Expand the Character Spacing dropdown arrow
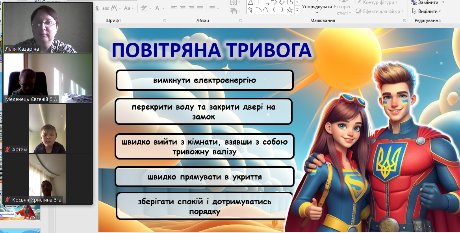460x233 pixels. pos(119,9)
